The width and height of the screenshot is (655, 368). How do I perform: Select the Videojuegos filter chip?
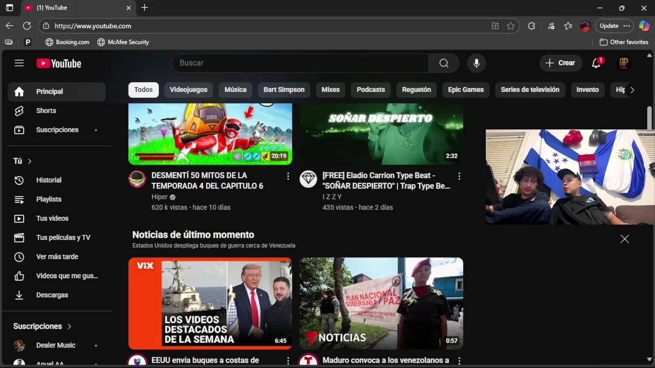tap(188, 89)
